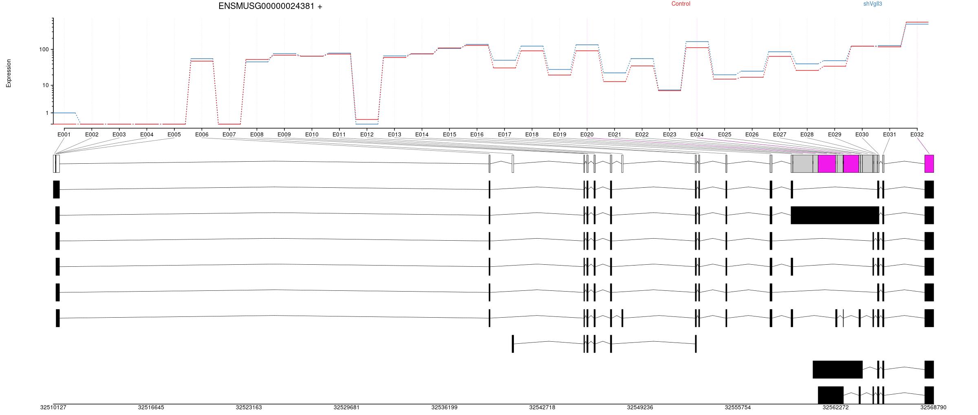This screenshot has width=978, height=415.
Task: Click the large black exon in second transcript
Action: pos(835,215)
